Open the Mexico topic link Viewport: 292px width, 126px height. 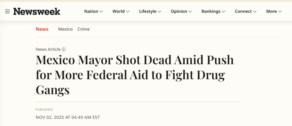point(65,29)
